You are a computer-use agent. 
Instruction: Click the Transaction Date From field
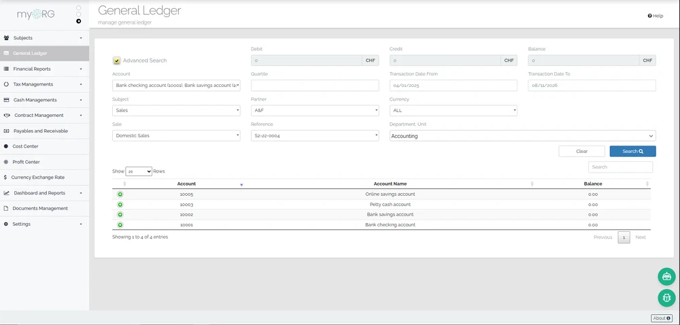453,86
